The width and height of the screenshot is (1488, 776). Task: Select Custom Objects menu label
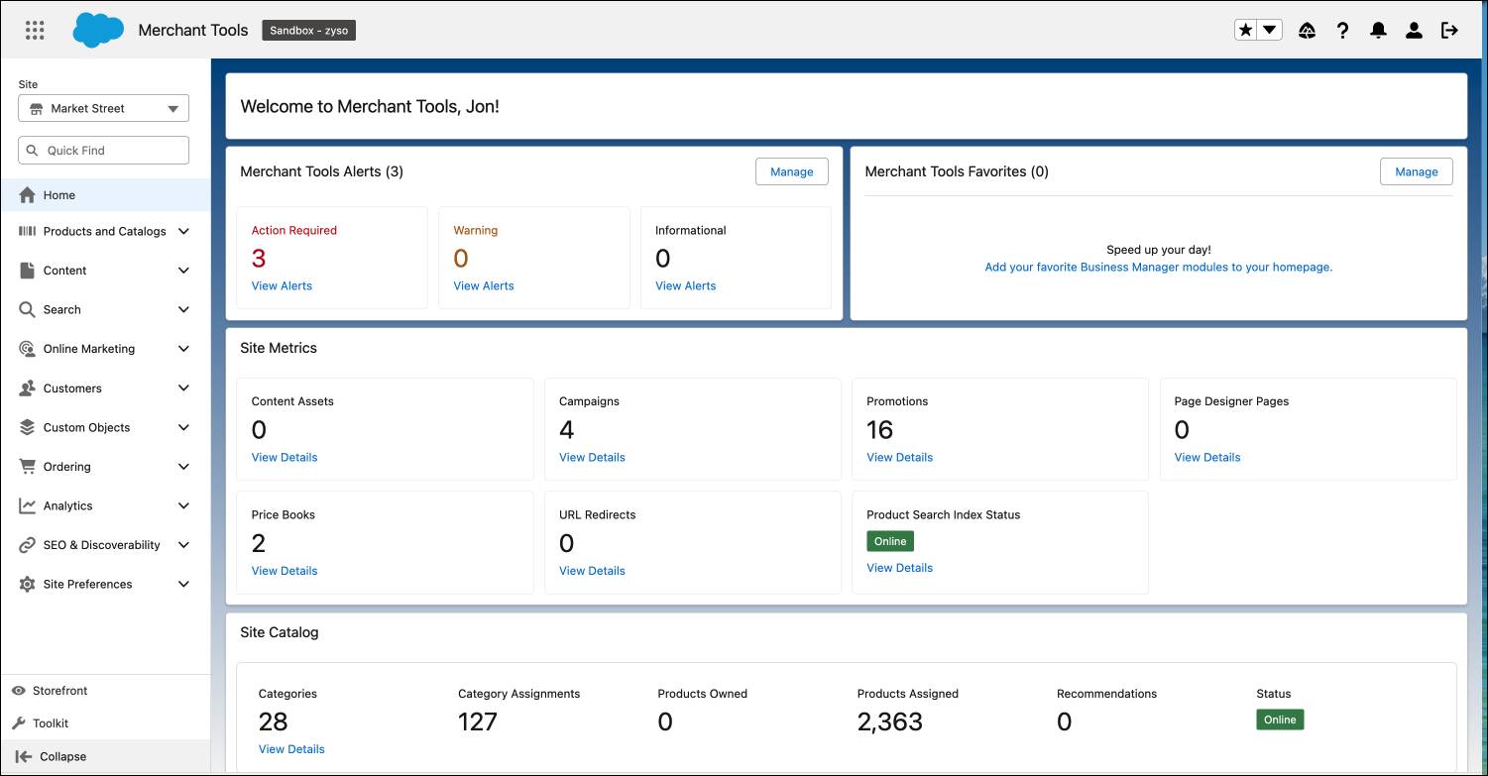tap(86, 427)
